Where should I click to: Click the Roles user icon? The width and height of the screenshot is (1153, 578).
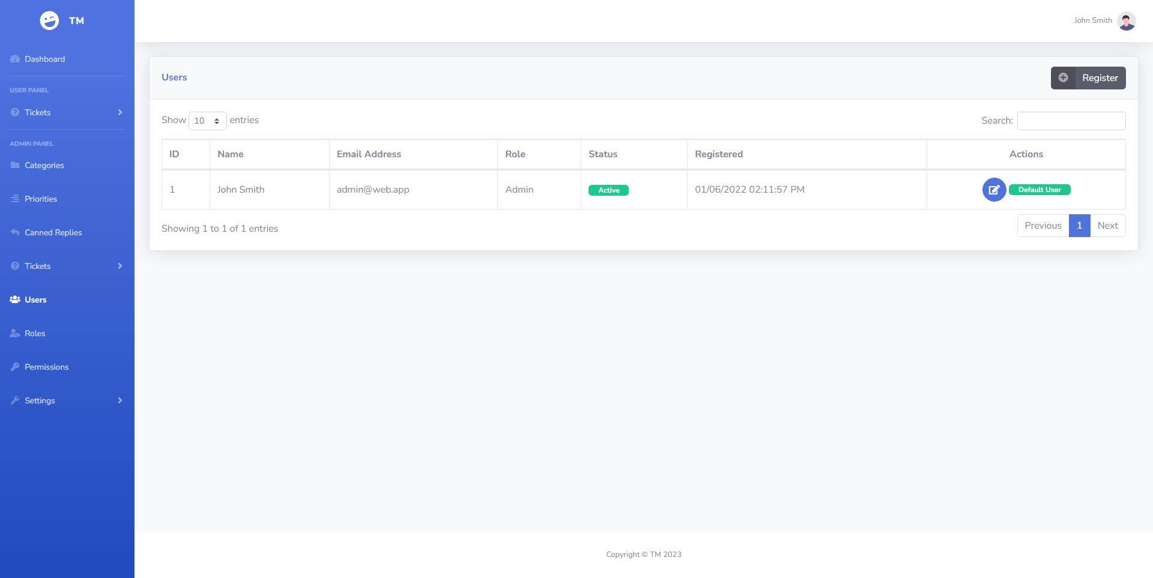coord(15,333)
